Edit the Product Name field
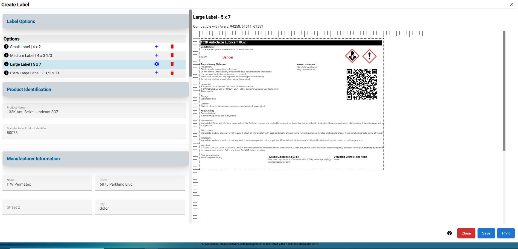The image size is (518, 249). pos(94,111)
